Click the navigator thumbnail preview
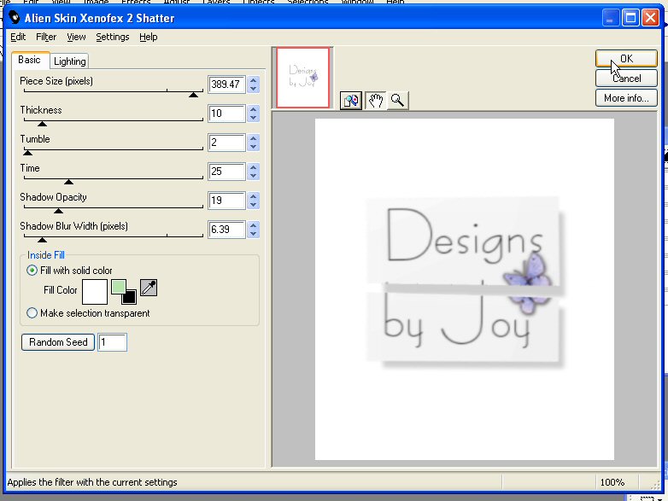Screen dimensions: 668x501 303,78
